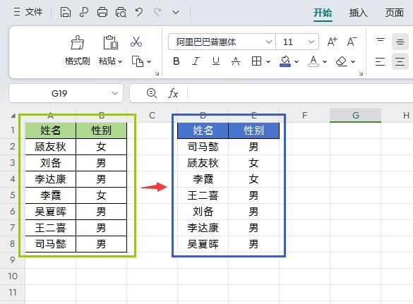This screenshot has width=413, height=304.
Task: Toggle Underline formatting
Action: click(x=216, y=61)
